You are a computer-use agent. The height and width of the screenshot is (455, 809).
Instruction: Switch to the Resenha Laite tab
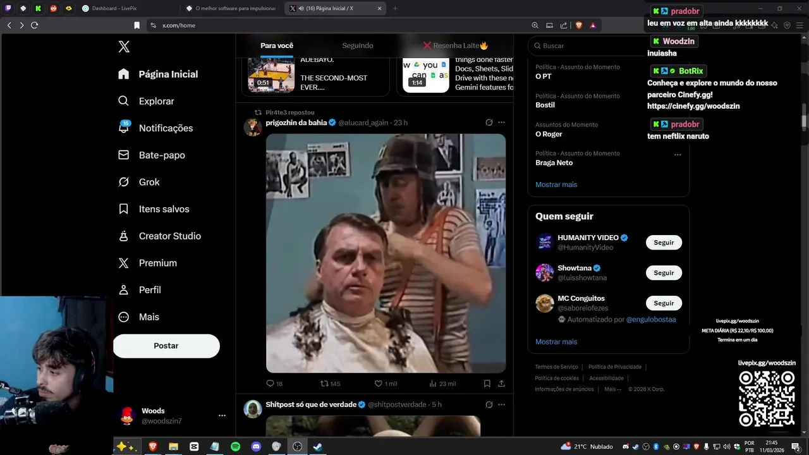(456, 45)
